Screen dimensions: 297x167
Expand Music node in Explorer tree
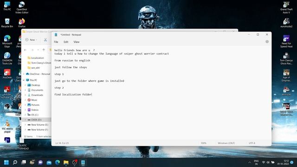coord(26,100)
